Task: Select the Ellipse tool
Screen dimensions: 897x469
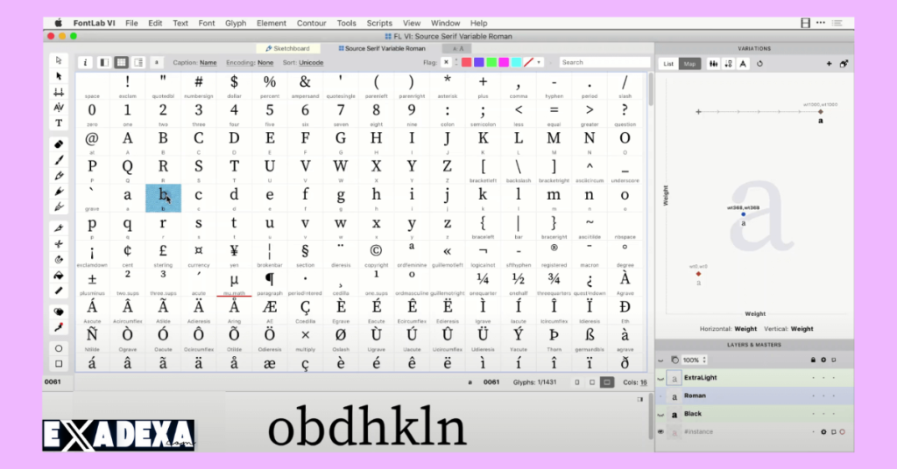Action: [x=59, y=348]
